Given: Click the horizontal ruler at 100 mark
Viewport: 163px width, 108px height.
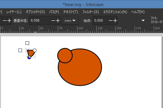Looking at the screenshot, I should tap(81, 28).
